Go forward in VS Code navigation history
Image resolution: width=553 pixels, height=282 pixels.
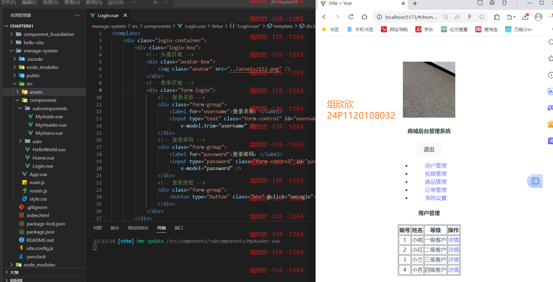point(166,2)
